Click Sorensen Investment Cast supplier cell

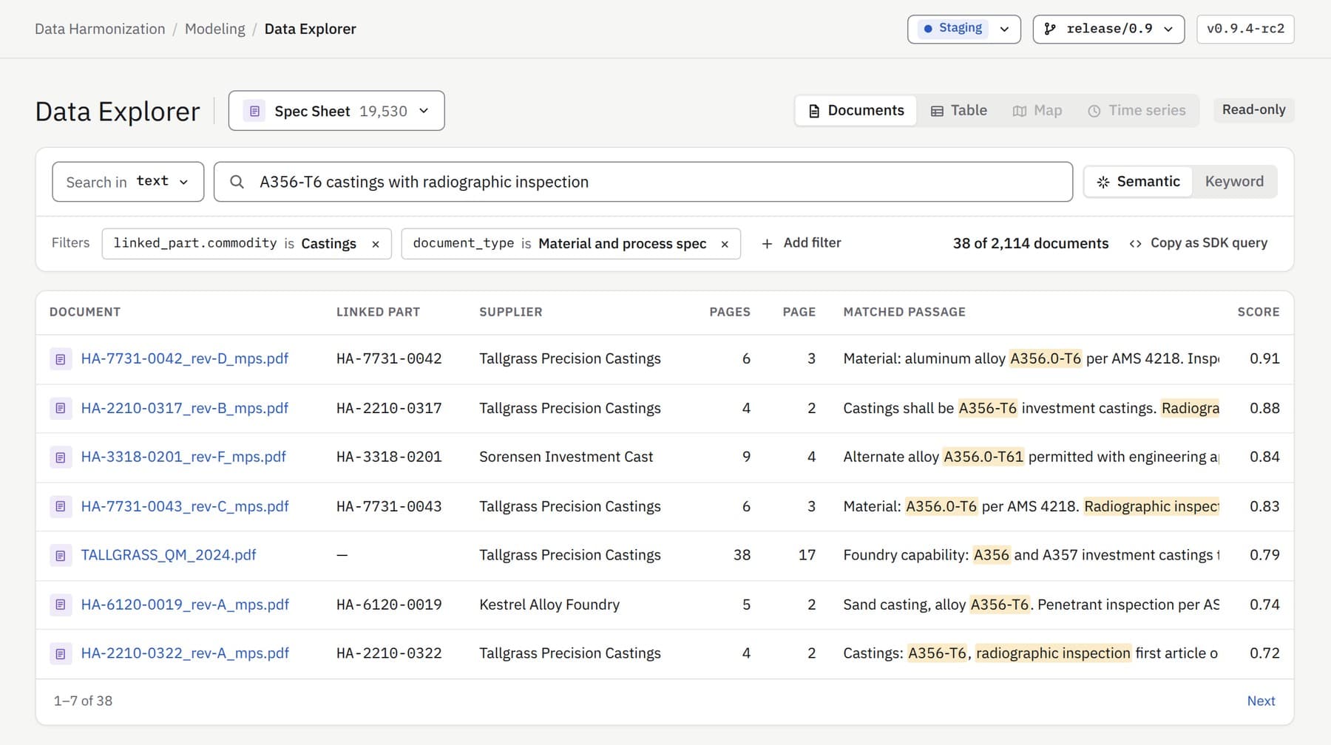(x=566, y=457)
